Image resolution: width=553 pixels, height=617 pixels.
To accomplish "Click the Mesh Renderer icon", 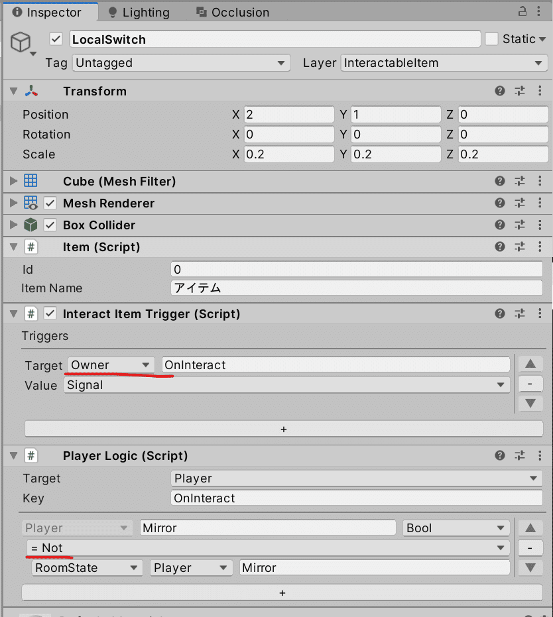I will coord(31,203).
